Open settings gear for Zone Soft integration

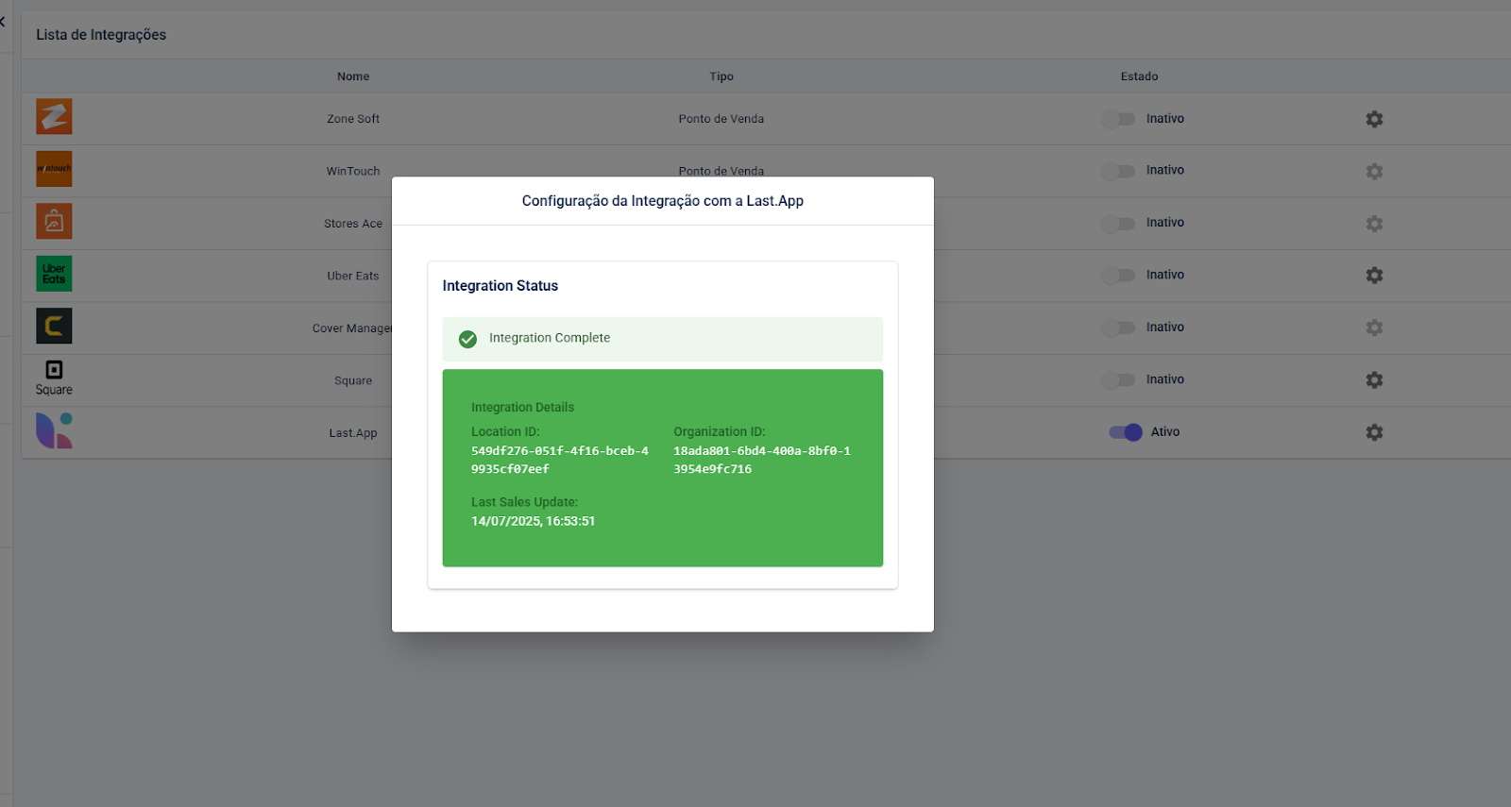pyautogui.click(x=1374, y=119)
